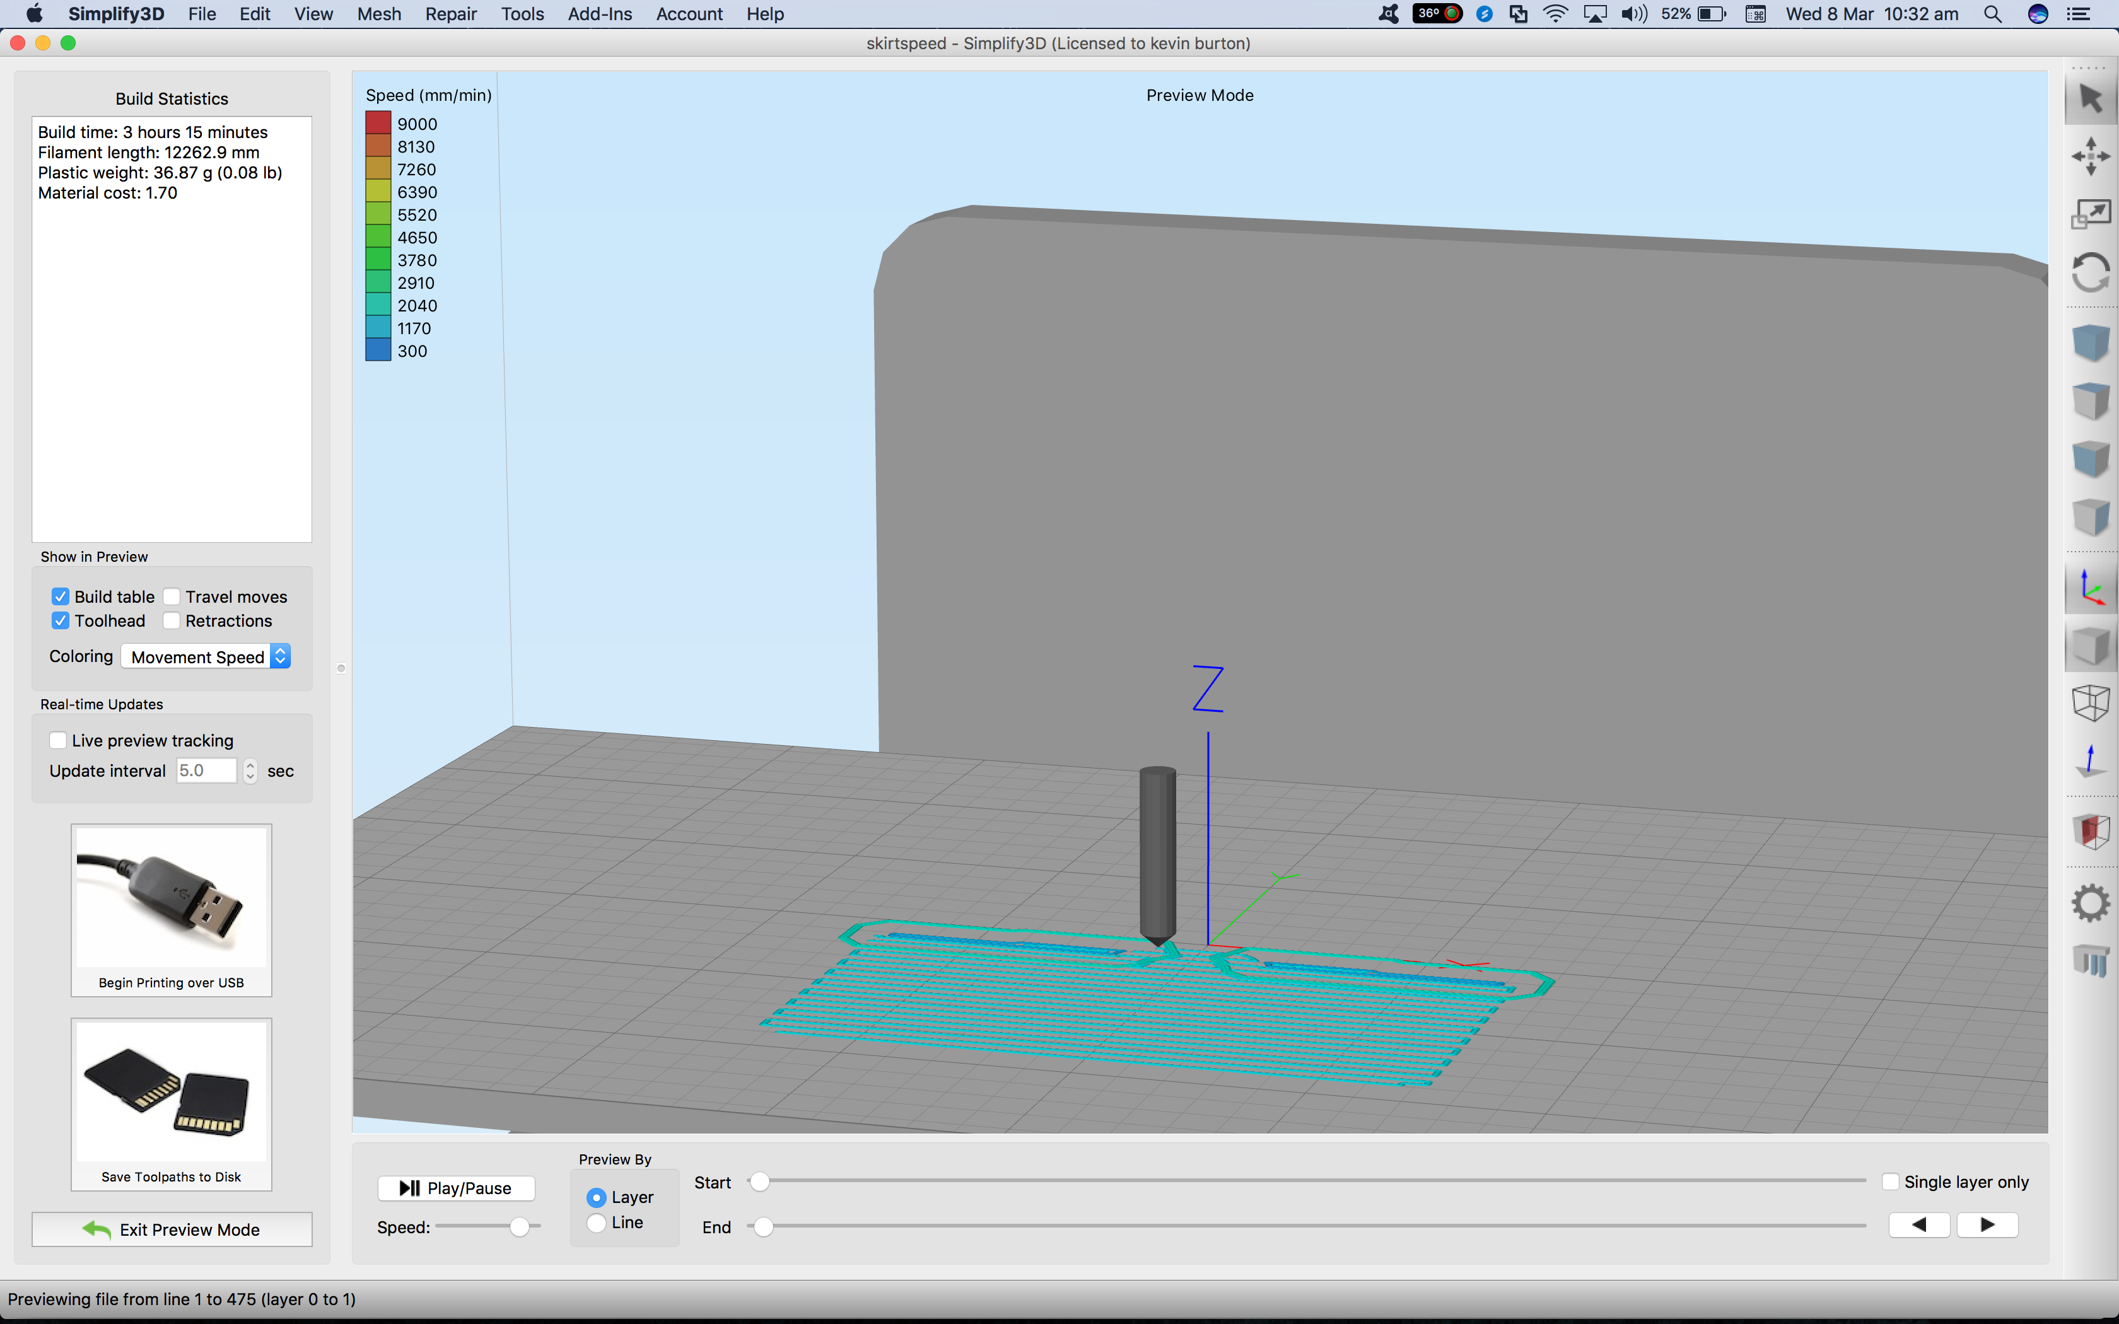The height and width of the screenshot is (1324, 2119).
Task: Open the Notification Center list icon
Action: pos(2078,14)
